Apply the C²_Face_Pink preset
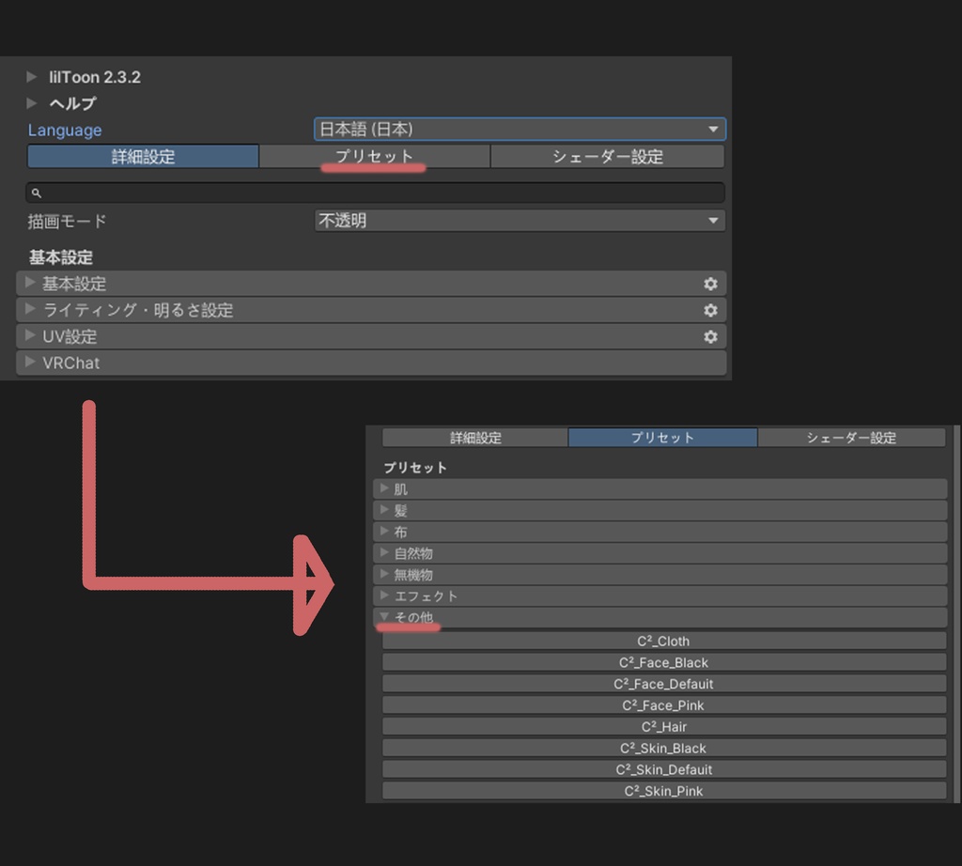 pyautogui.click(x=664, y=706)
